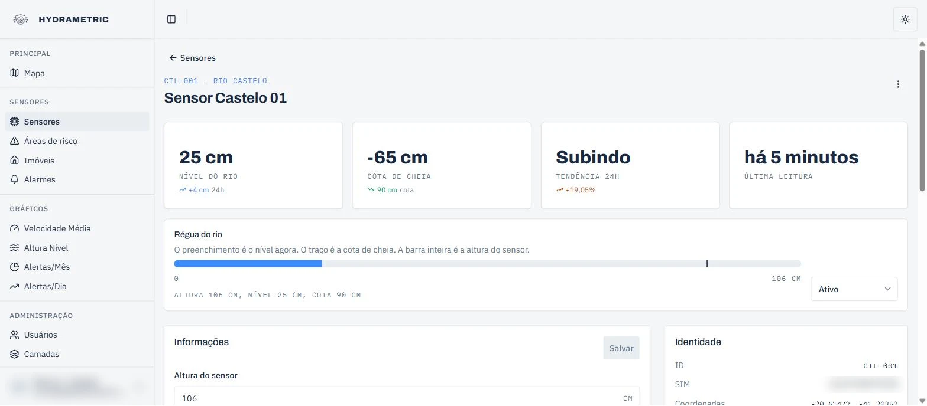Viewport: 927px width, 406px height.
Task: Click the vertical page scrollbar
Action: pyautogui.click(x=922, y=120)
